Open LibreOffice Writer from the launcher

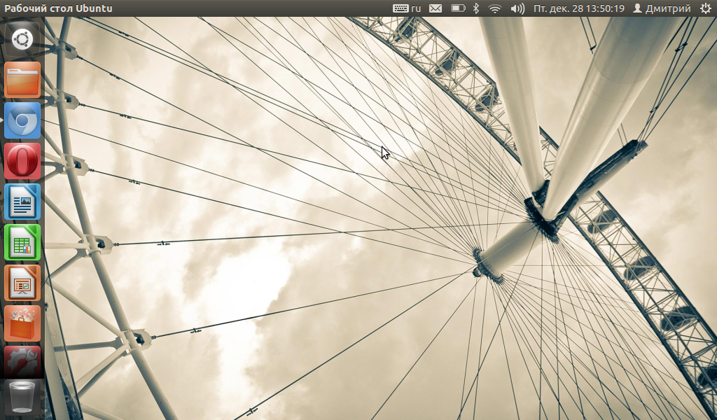[x=22, y=202]
